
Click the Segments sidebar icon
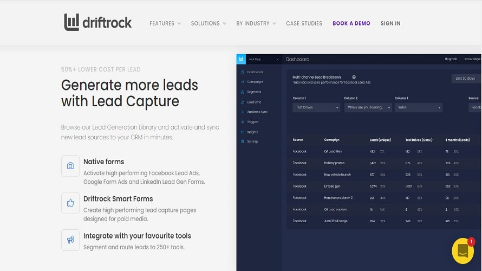pos(243,92)
